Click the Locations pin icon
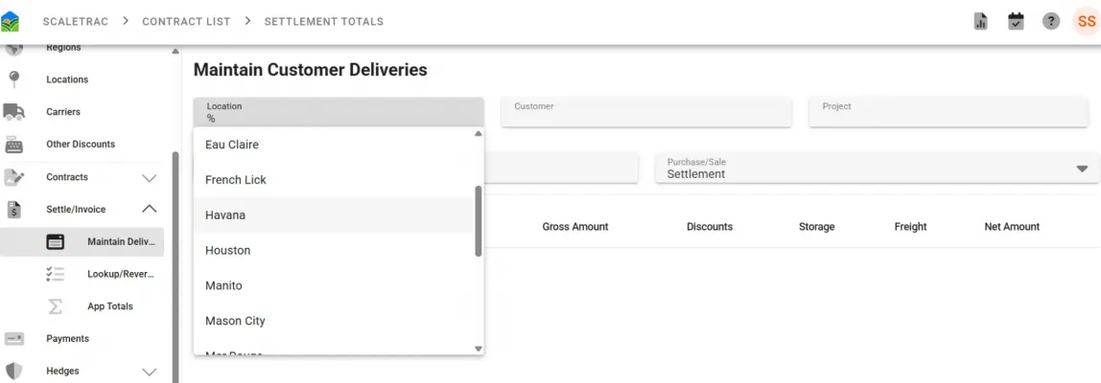The width and height of the screenshot is (1101, 383). [14, 79]
